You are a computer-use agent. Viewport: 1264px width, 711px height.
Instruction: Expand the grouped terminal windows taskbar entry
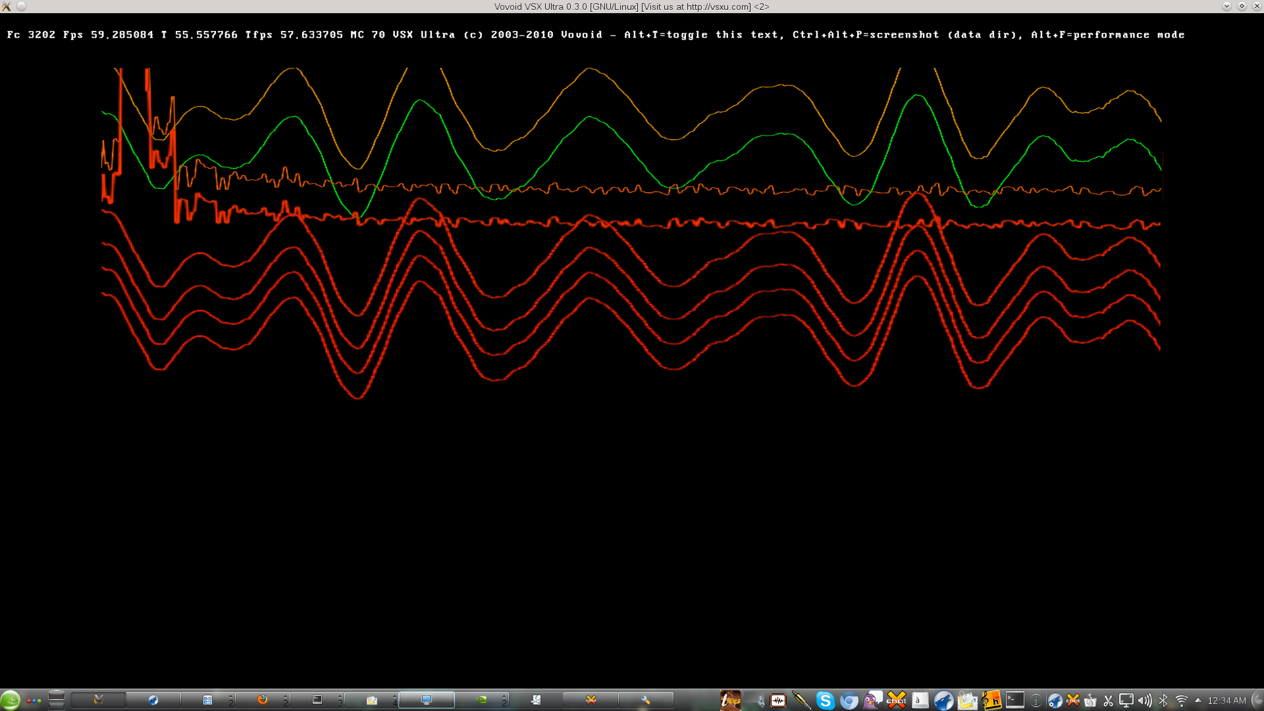click(x=318, y=700)
